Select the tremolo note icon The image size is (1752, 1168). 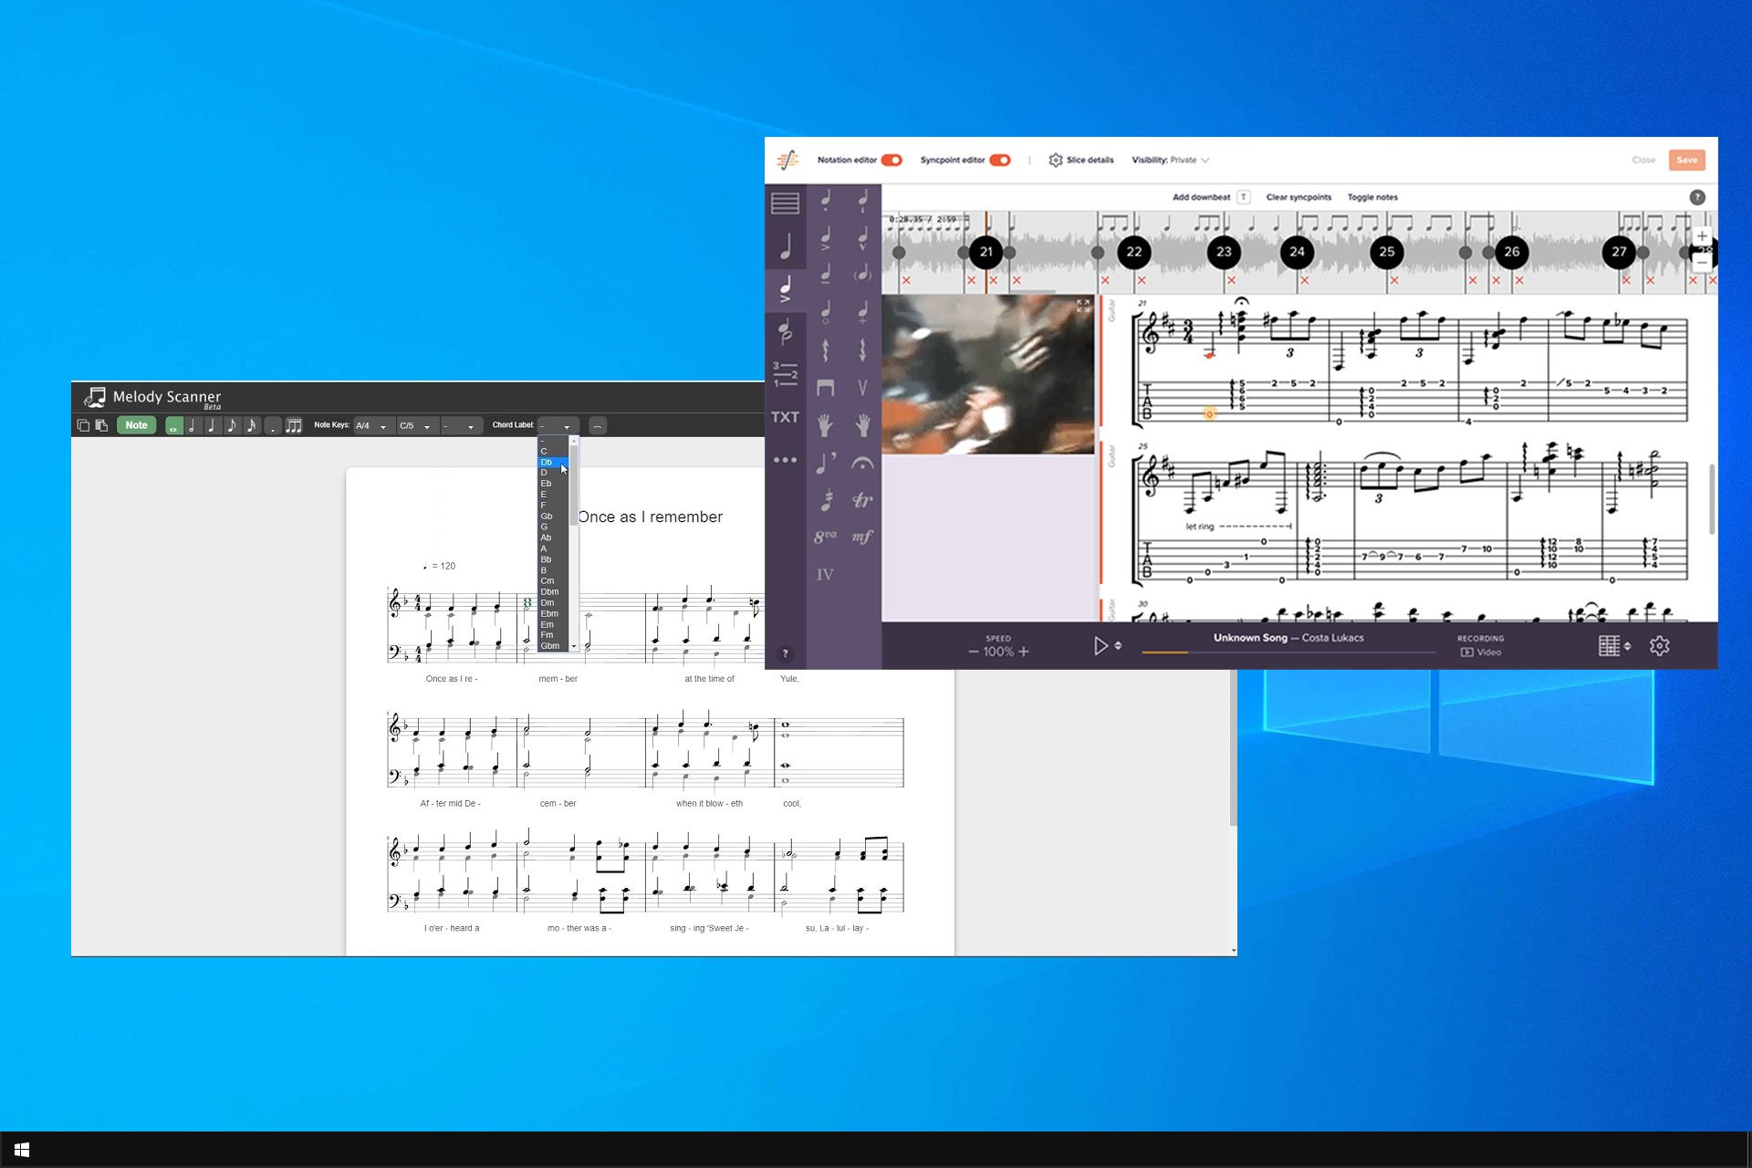click(x=827, y=500)
